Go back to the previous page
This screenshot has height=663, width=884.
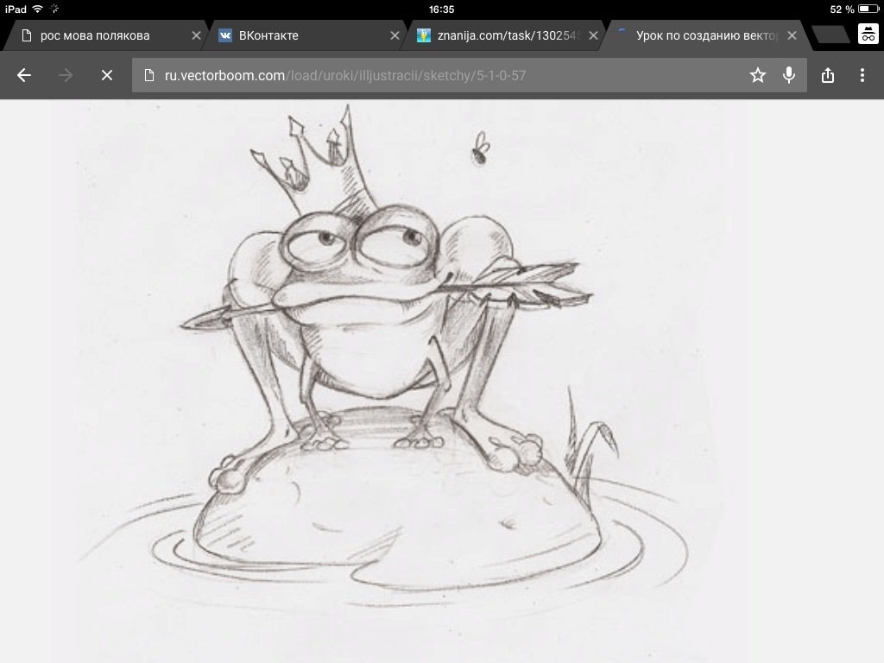24,75
